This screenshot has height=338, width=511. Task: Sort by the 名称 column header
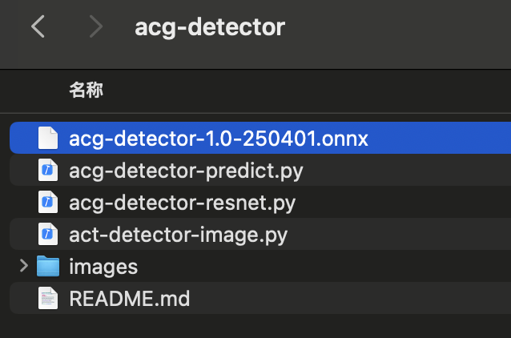coord(87,90)
